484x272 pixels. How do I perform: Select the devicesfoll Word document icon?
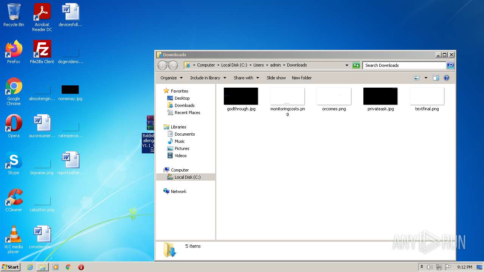coord(70,15)
